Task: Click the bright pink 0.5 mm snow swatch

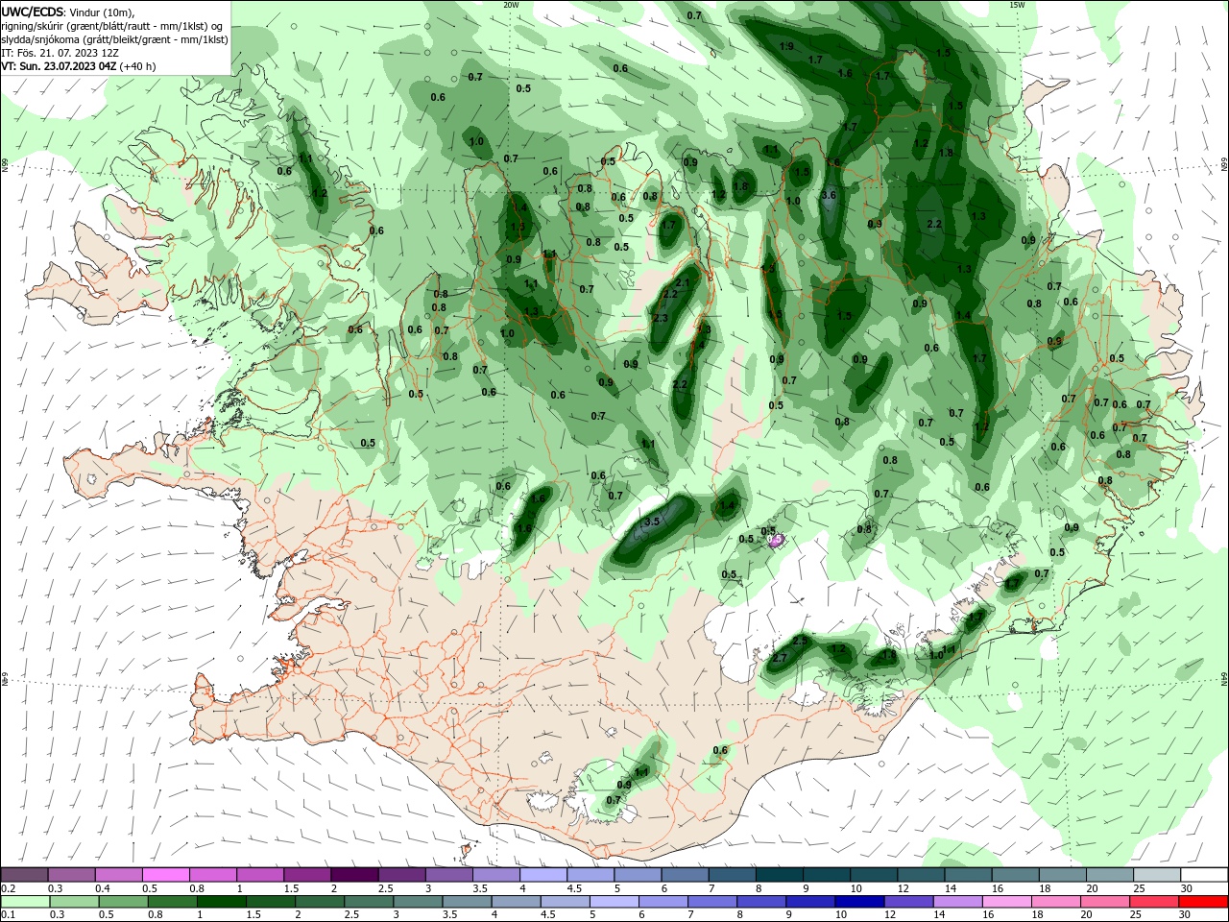Action: coord(165,875)
